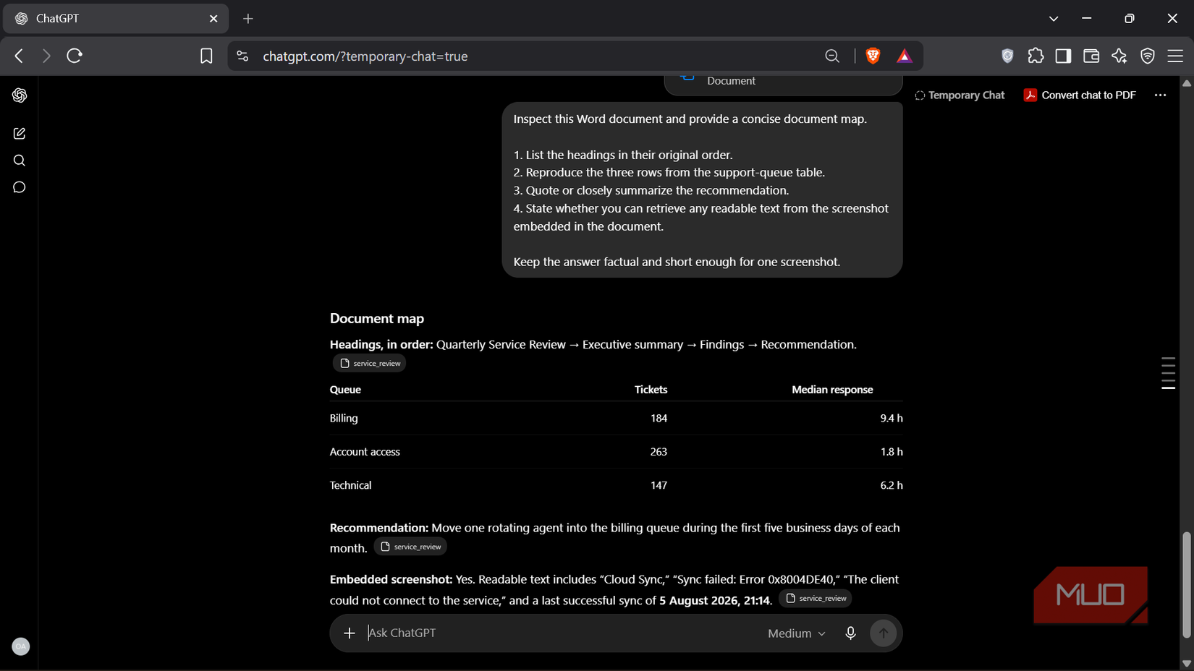The width and height of the screenshot is (1194, 671).
Task: Bookmark this page
Action: pos(206,56)
